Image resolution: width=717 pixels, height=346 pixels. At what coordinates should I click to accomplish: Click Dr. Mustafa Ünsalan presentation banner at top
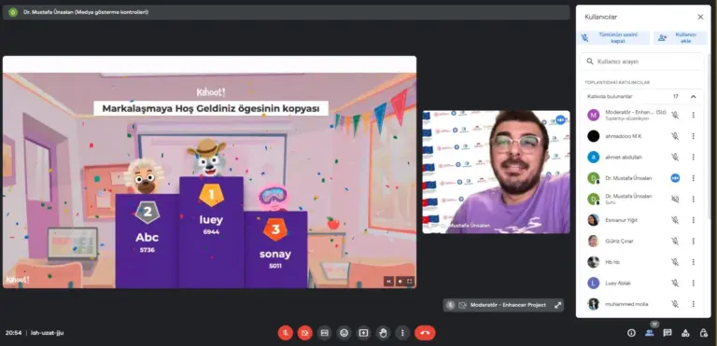[x=287, y=12]
